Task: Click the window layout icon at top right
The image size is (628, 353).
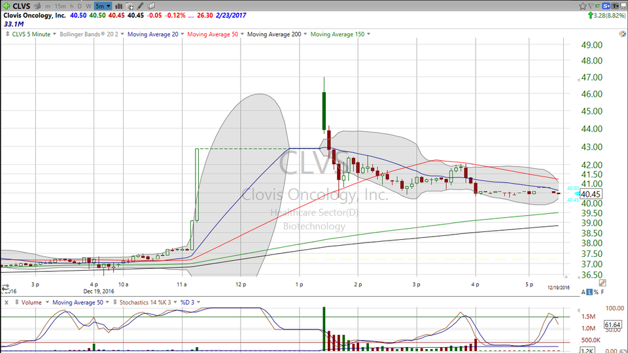Action: coord(623,6)
